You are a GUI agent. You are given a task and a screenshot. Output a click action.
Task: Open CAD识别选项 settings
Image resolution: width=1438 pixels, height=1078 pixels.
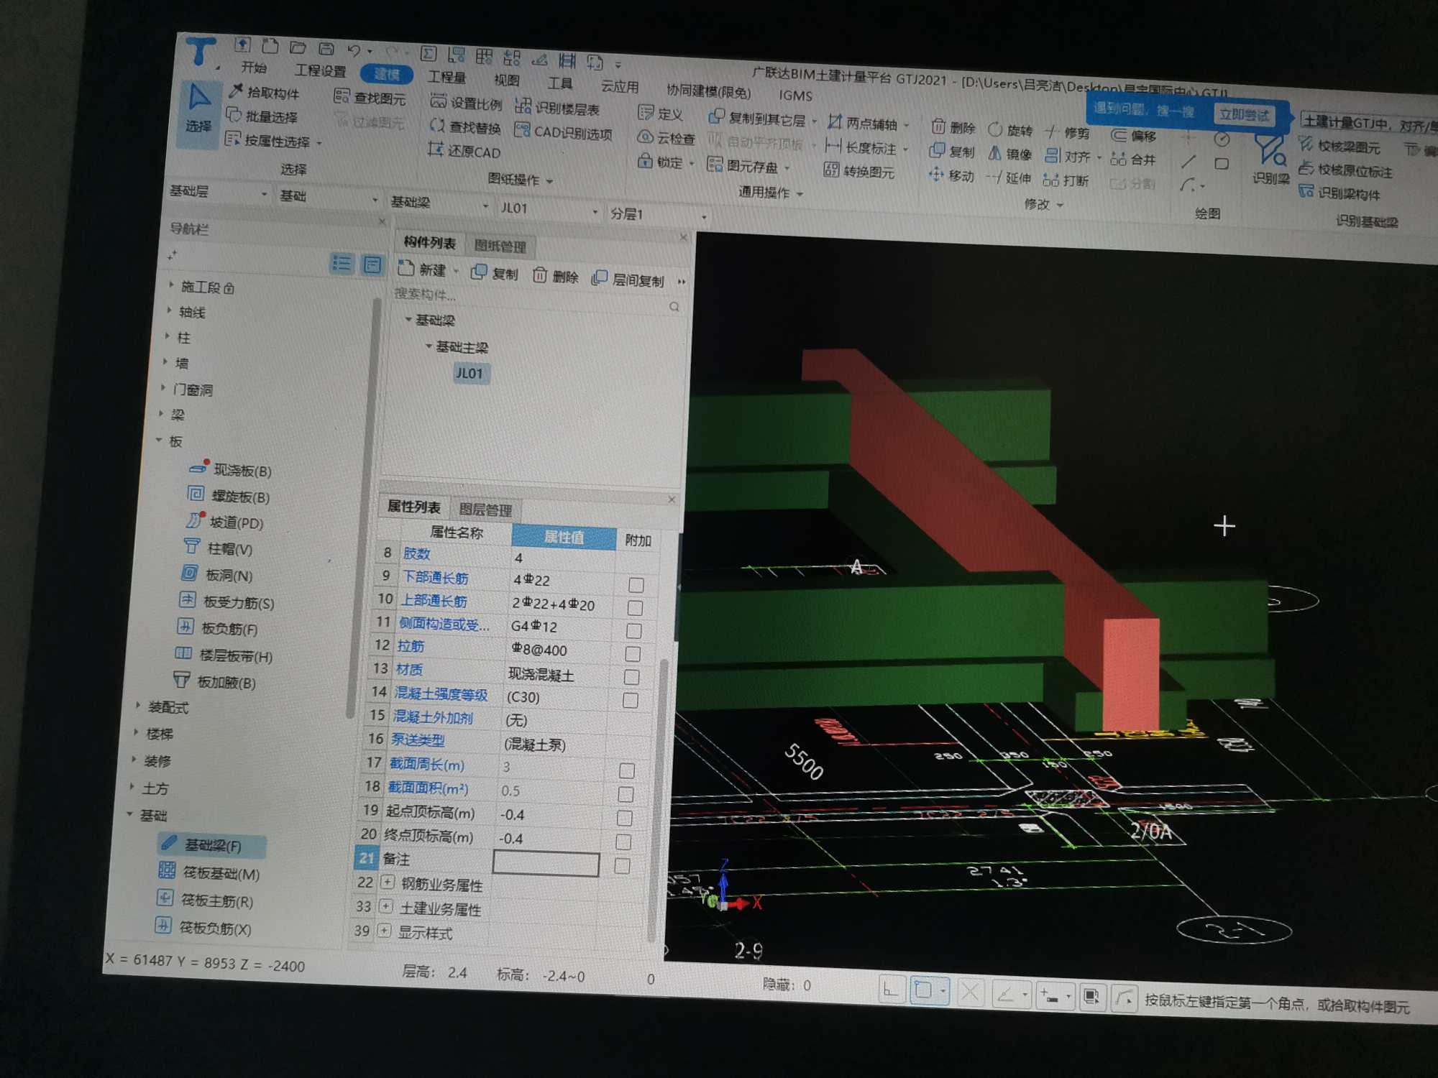coord(564,132)
